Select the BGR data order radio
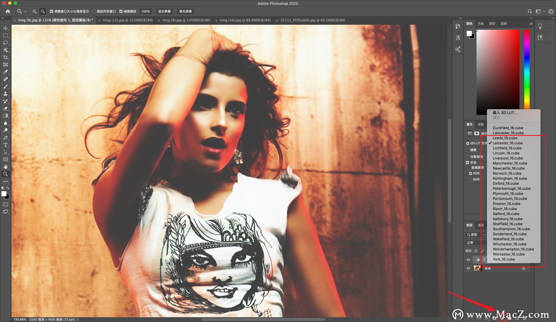This screenshot has height=322, width=556. pyautogui.click(x=470, y=180)
